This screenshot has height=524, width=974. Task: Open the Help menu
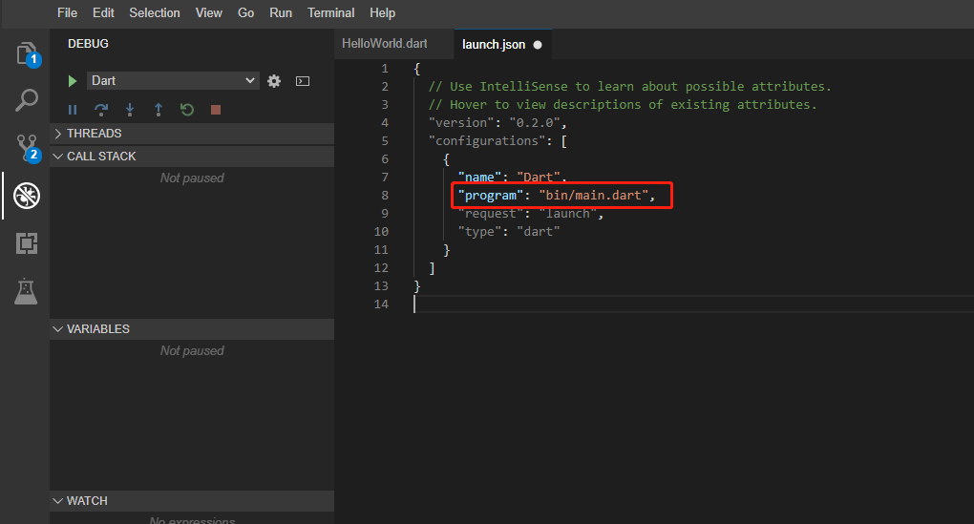point(383,13)
